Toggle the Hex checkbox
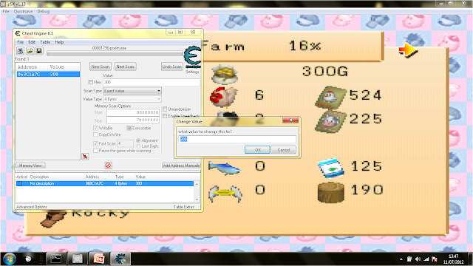This screenshot has height=266, width=473. pos(90,82)
